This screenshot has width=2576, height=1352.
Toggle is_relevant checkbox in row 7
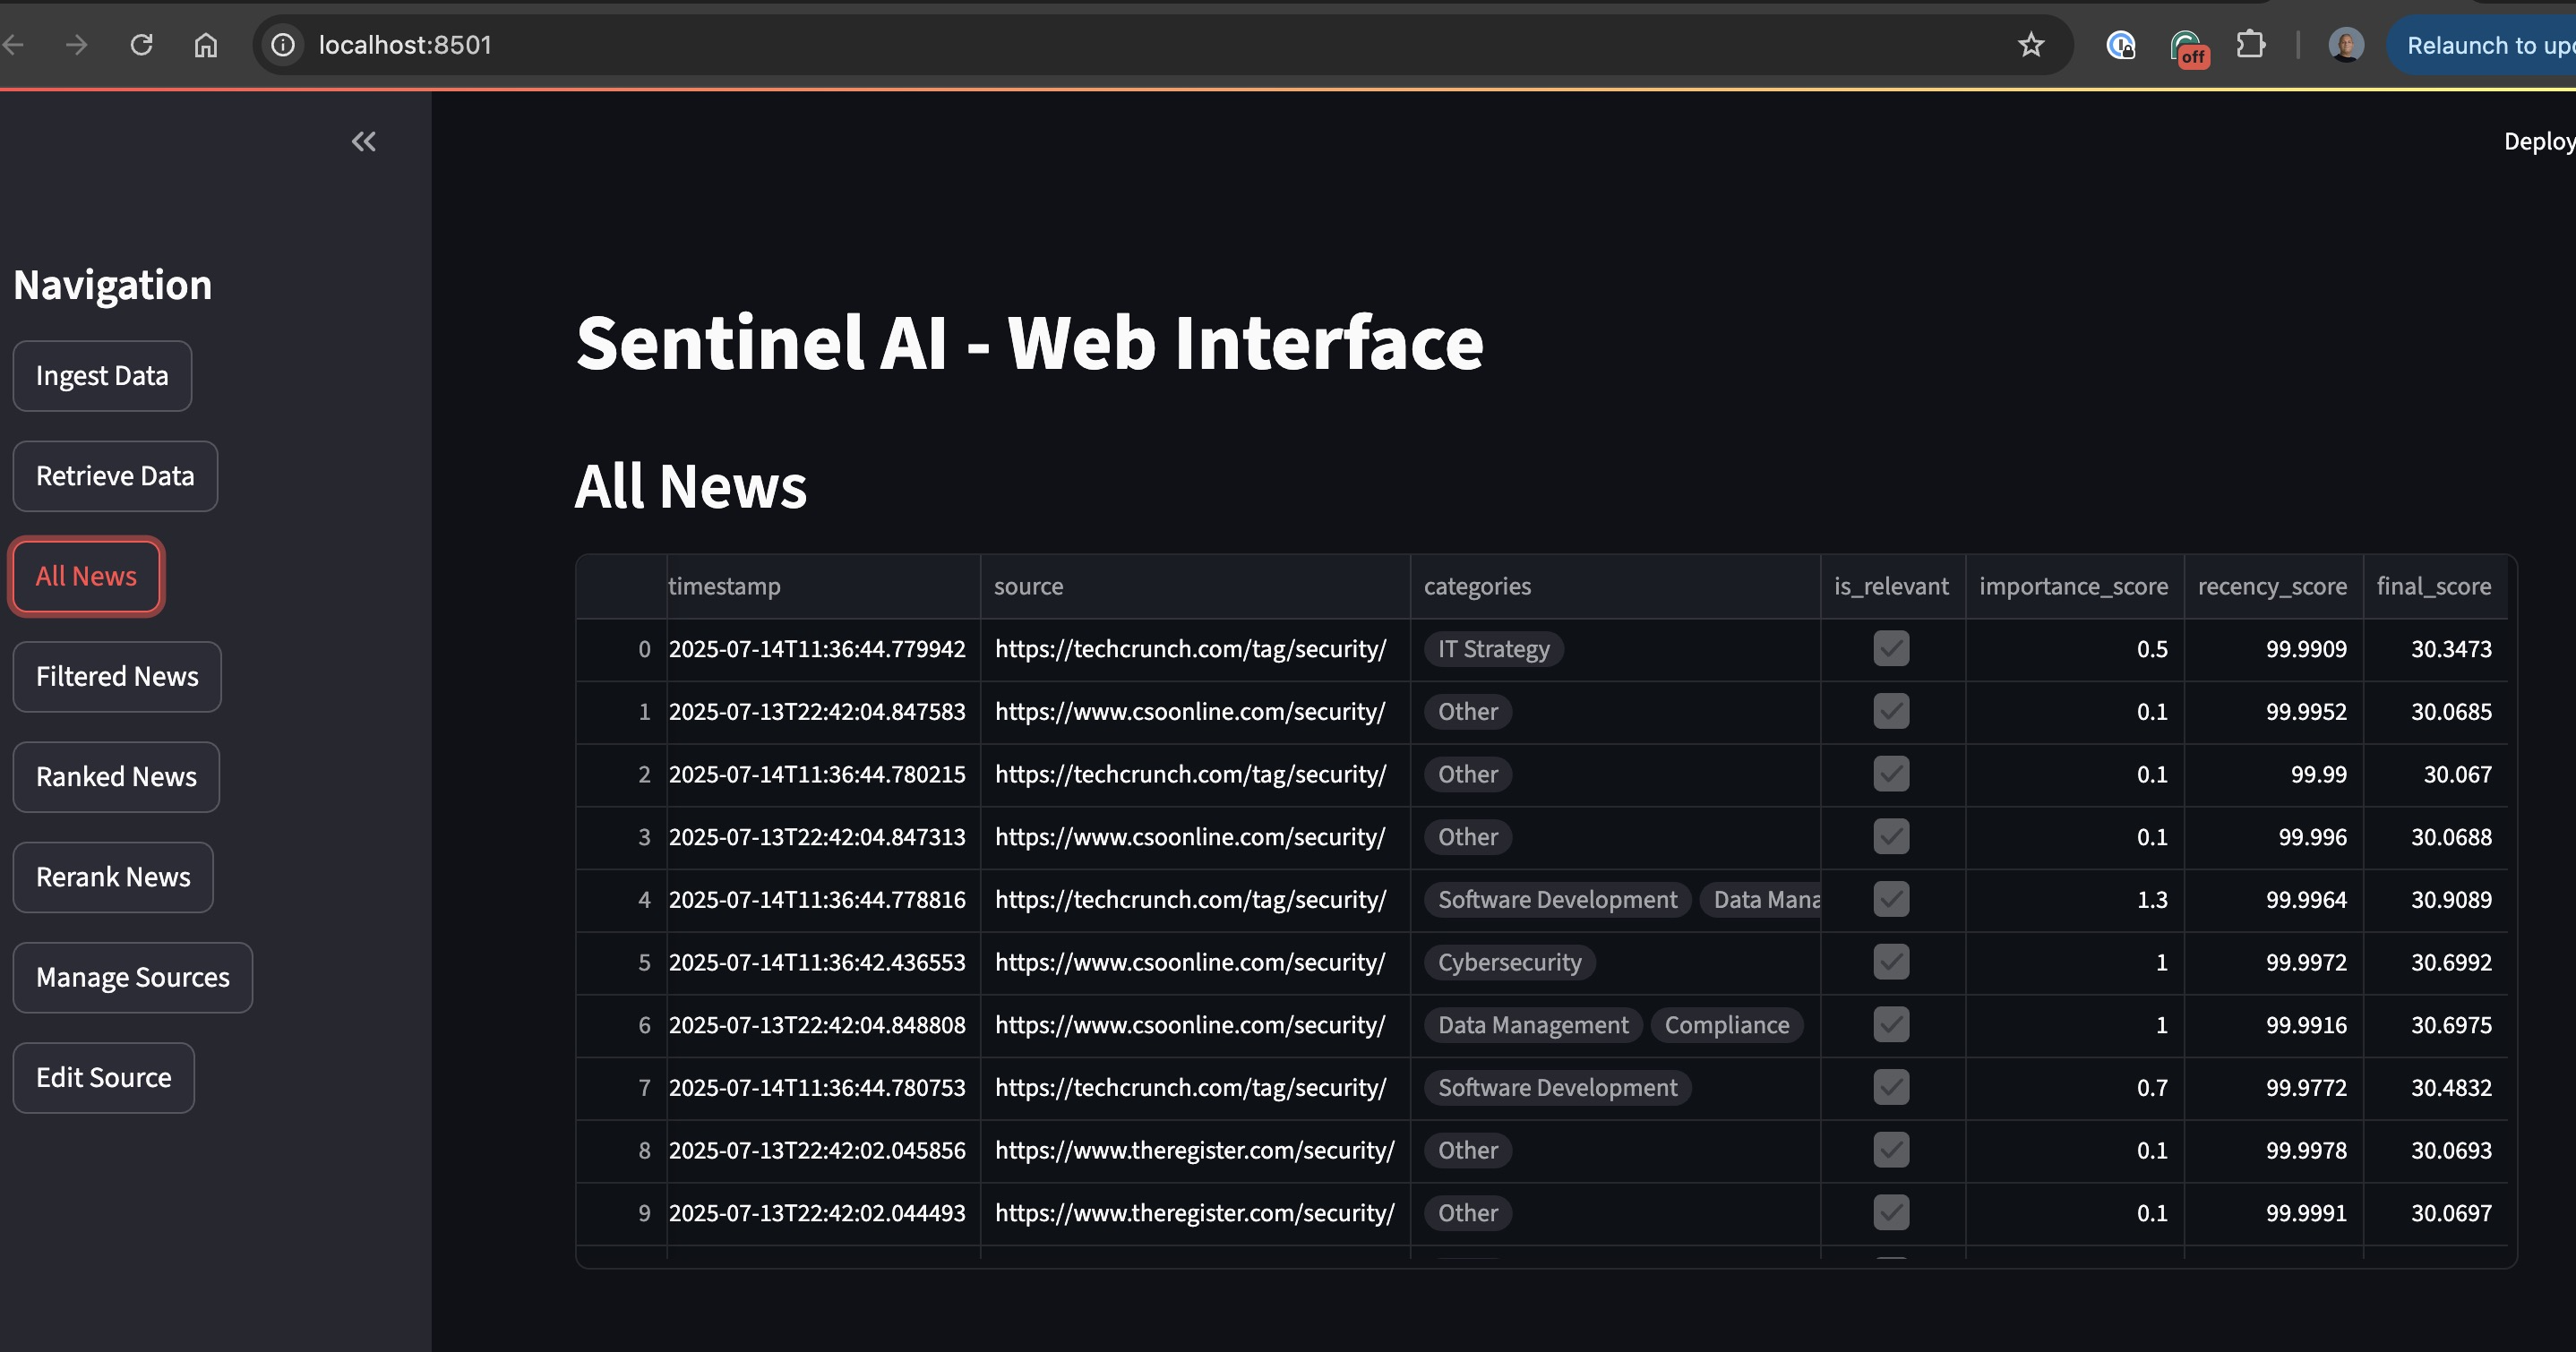(1891, 1087)
